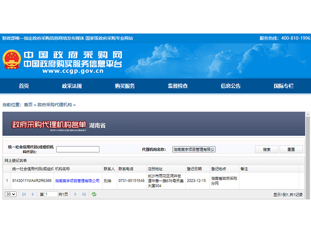The image size is (311, 233).
Task: Sort by 机构名称 column header
Action: (78, 169)
